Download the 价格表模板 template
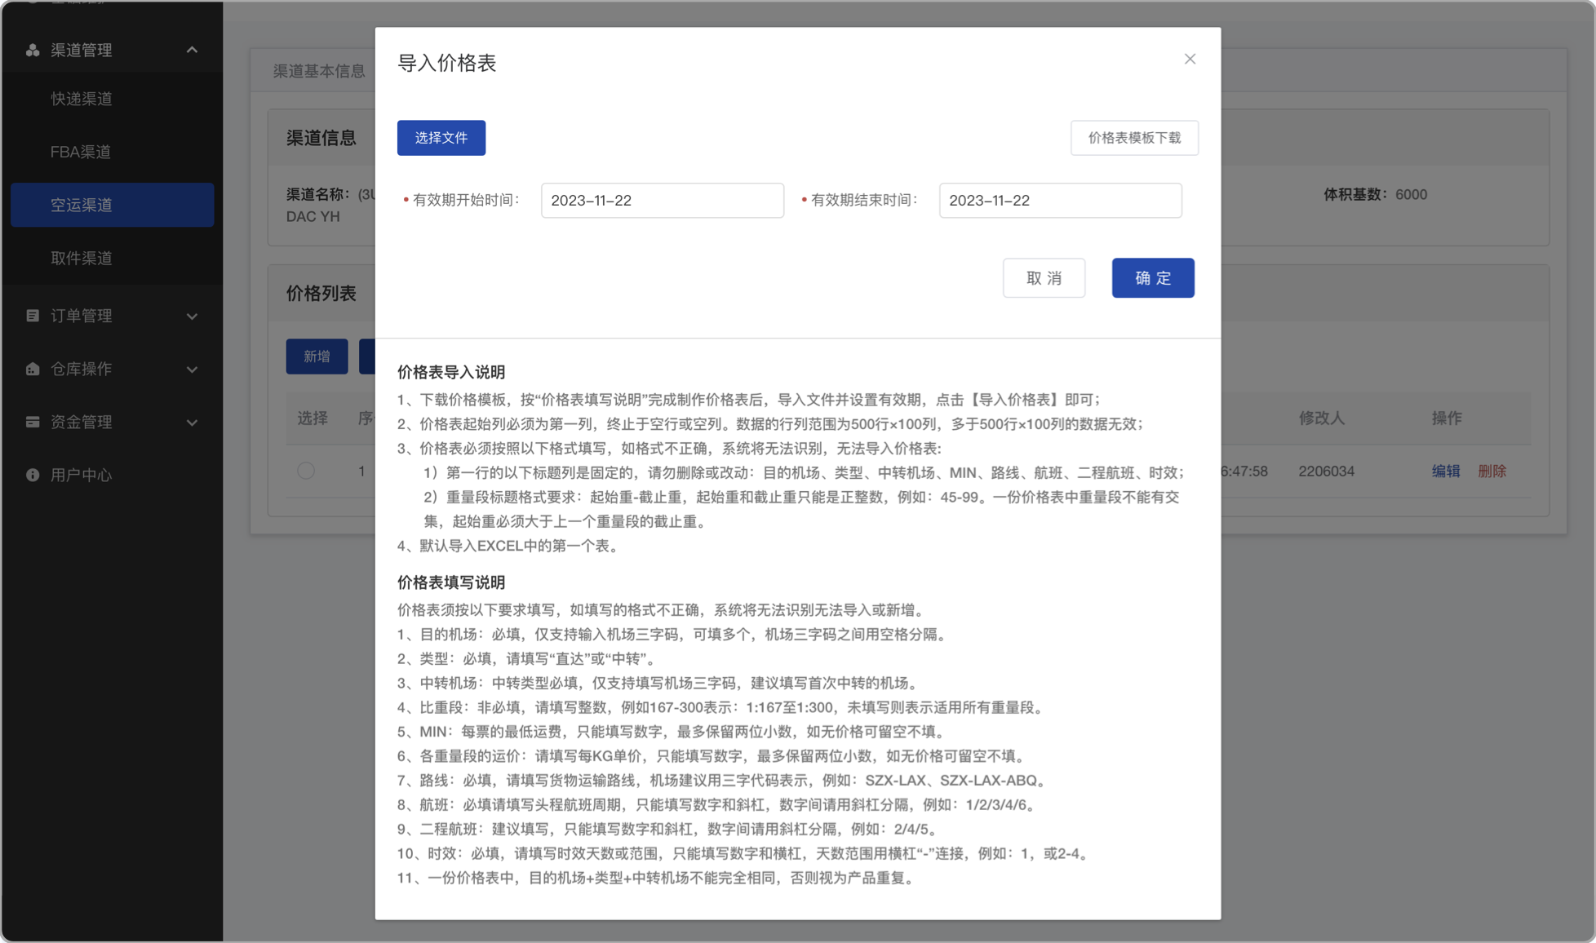Viewport: 1596px width, 943px height. pyautogui.click(x=1134, y=137)
